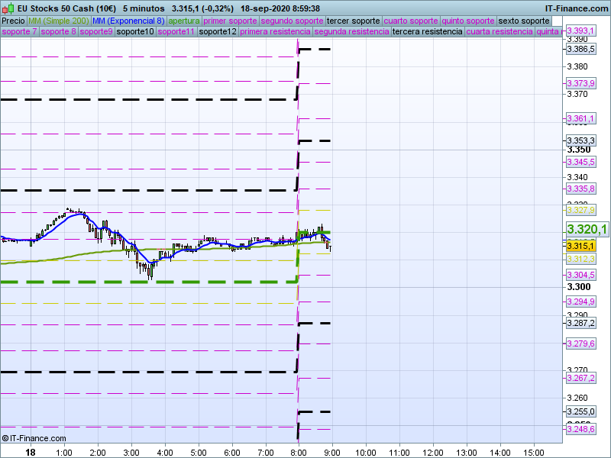Click the 5 minutos timeframe label
The height and width of the screenshot is (458, 611).
pos(144,8)
